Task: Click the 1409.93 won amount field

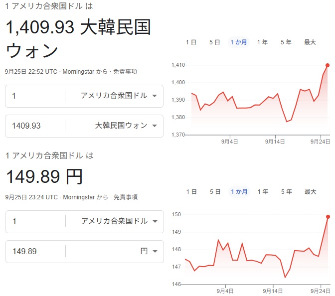Action: 35,126
